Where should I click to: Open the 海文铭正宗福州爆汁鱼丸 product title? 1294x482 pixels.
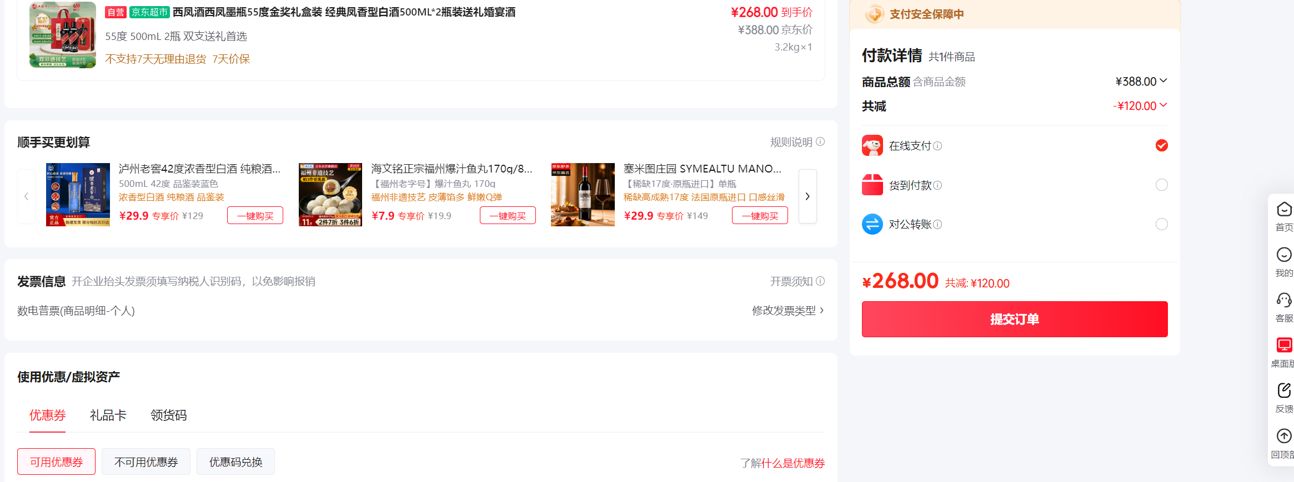pos(452,169)
